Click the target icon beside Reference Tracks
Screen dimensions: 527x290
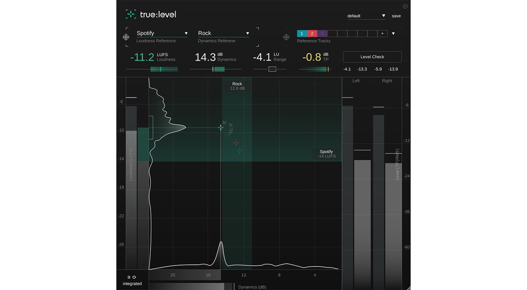286,37
